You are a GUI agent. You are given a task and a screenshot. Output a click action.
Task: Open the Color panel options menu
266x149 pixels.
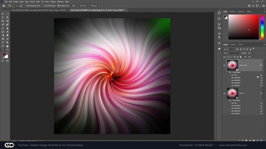coord(264,12)
